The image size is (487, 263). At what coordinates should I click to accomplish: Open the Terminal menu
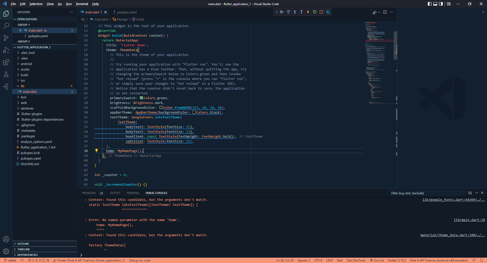(82, 4)
